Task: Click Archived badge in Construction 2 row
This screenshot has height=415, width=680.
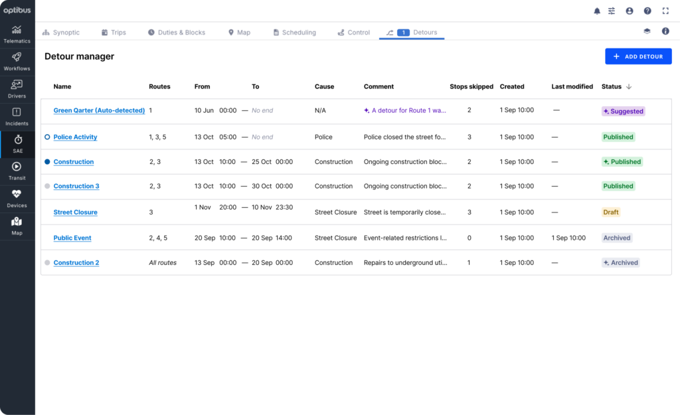Action: click(621, 262)
